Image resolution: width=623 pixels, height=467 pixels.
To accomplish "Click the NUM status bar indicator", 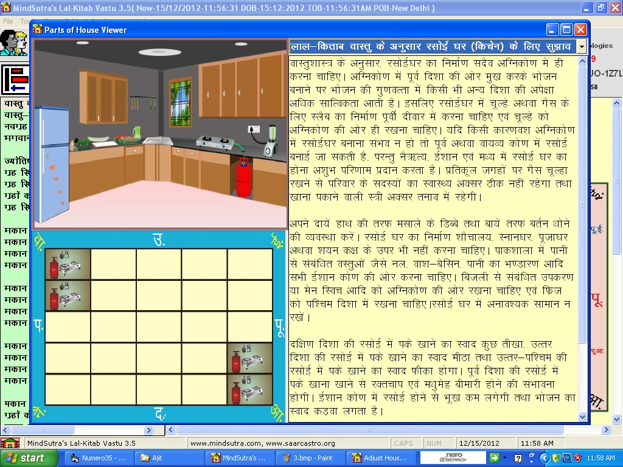I will point(434,443).
